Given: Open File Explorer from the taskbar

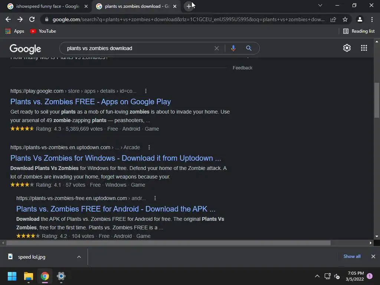Looking at the screenshot, I should (x=28, y=276).
